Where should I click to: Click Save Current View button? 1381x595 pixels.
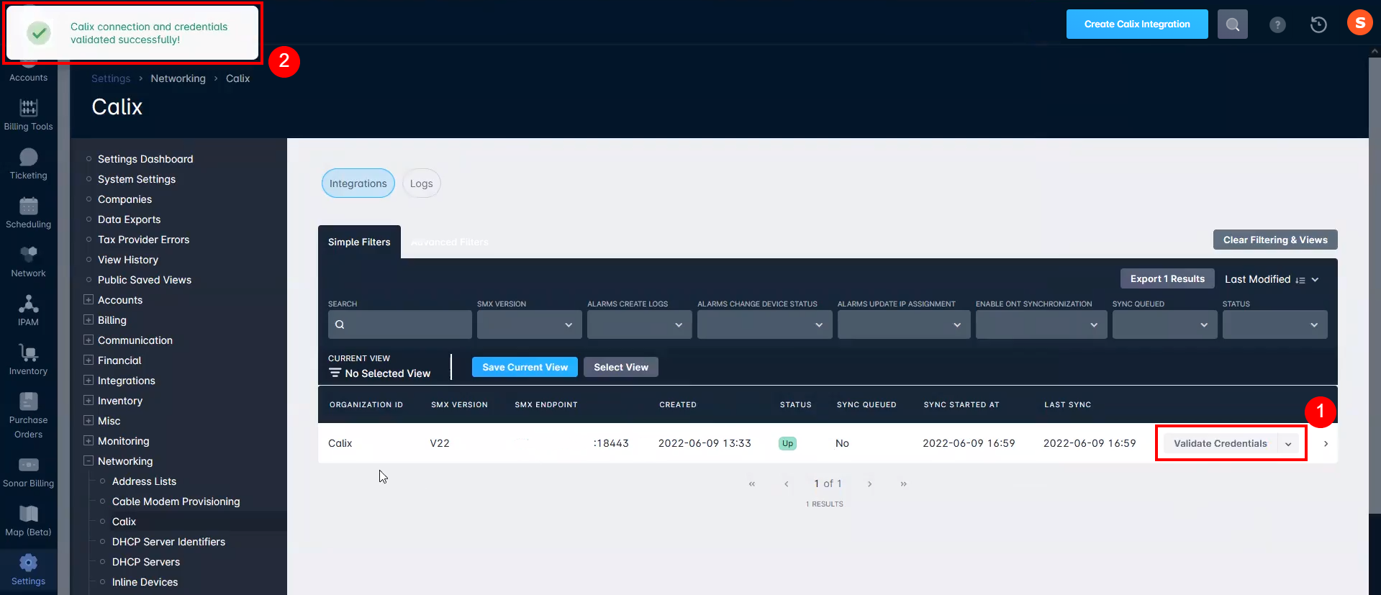coord(525,367)
